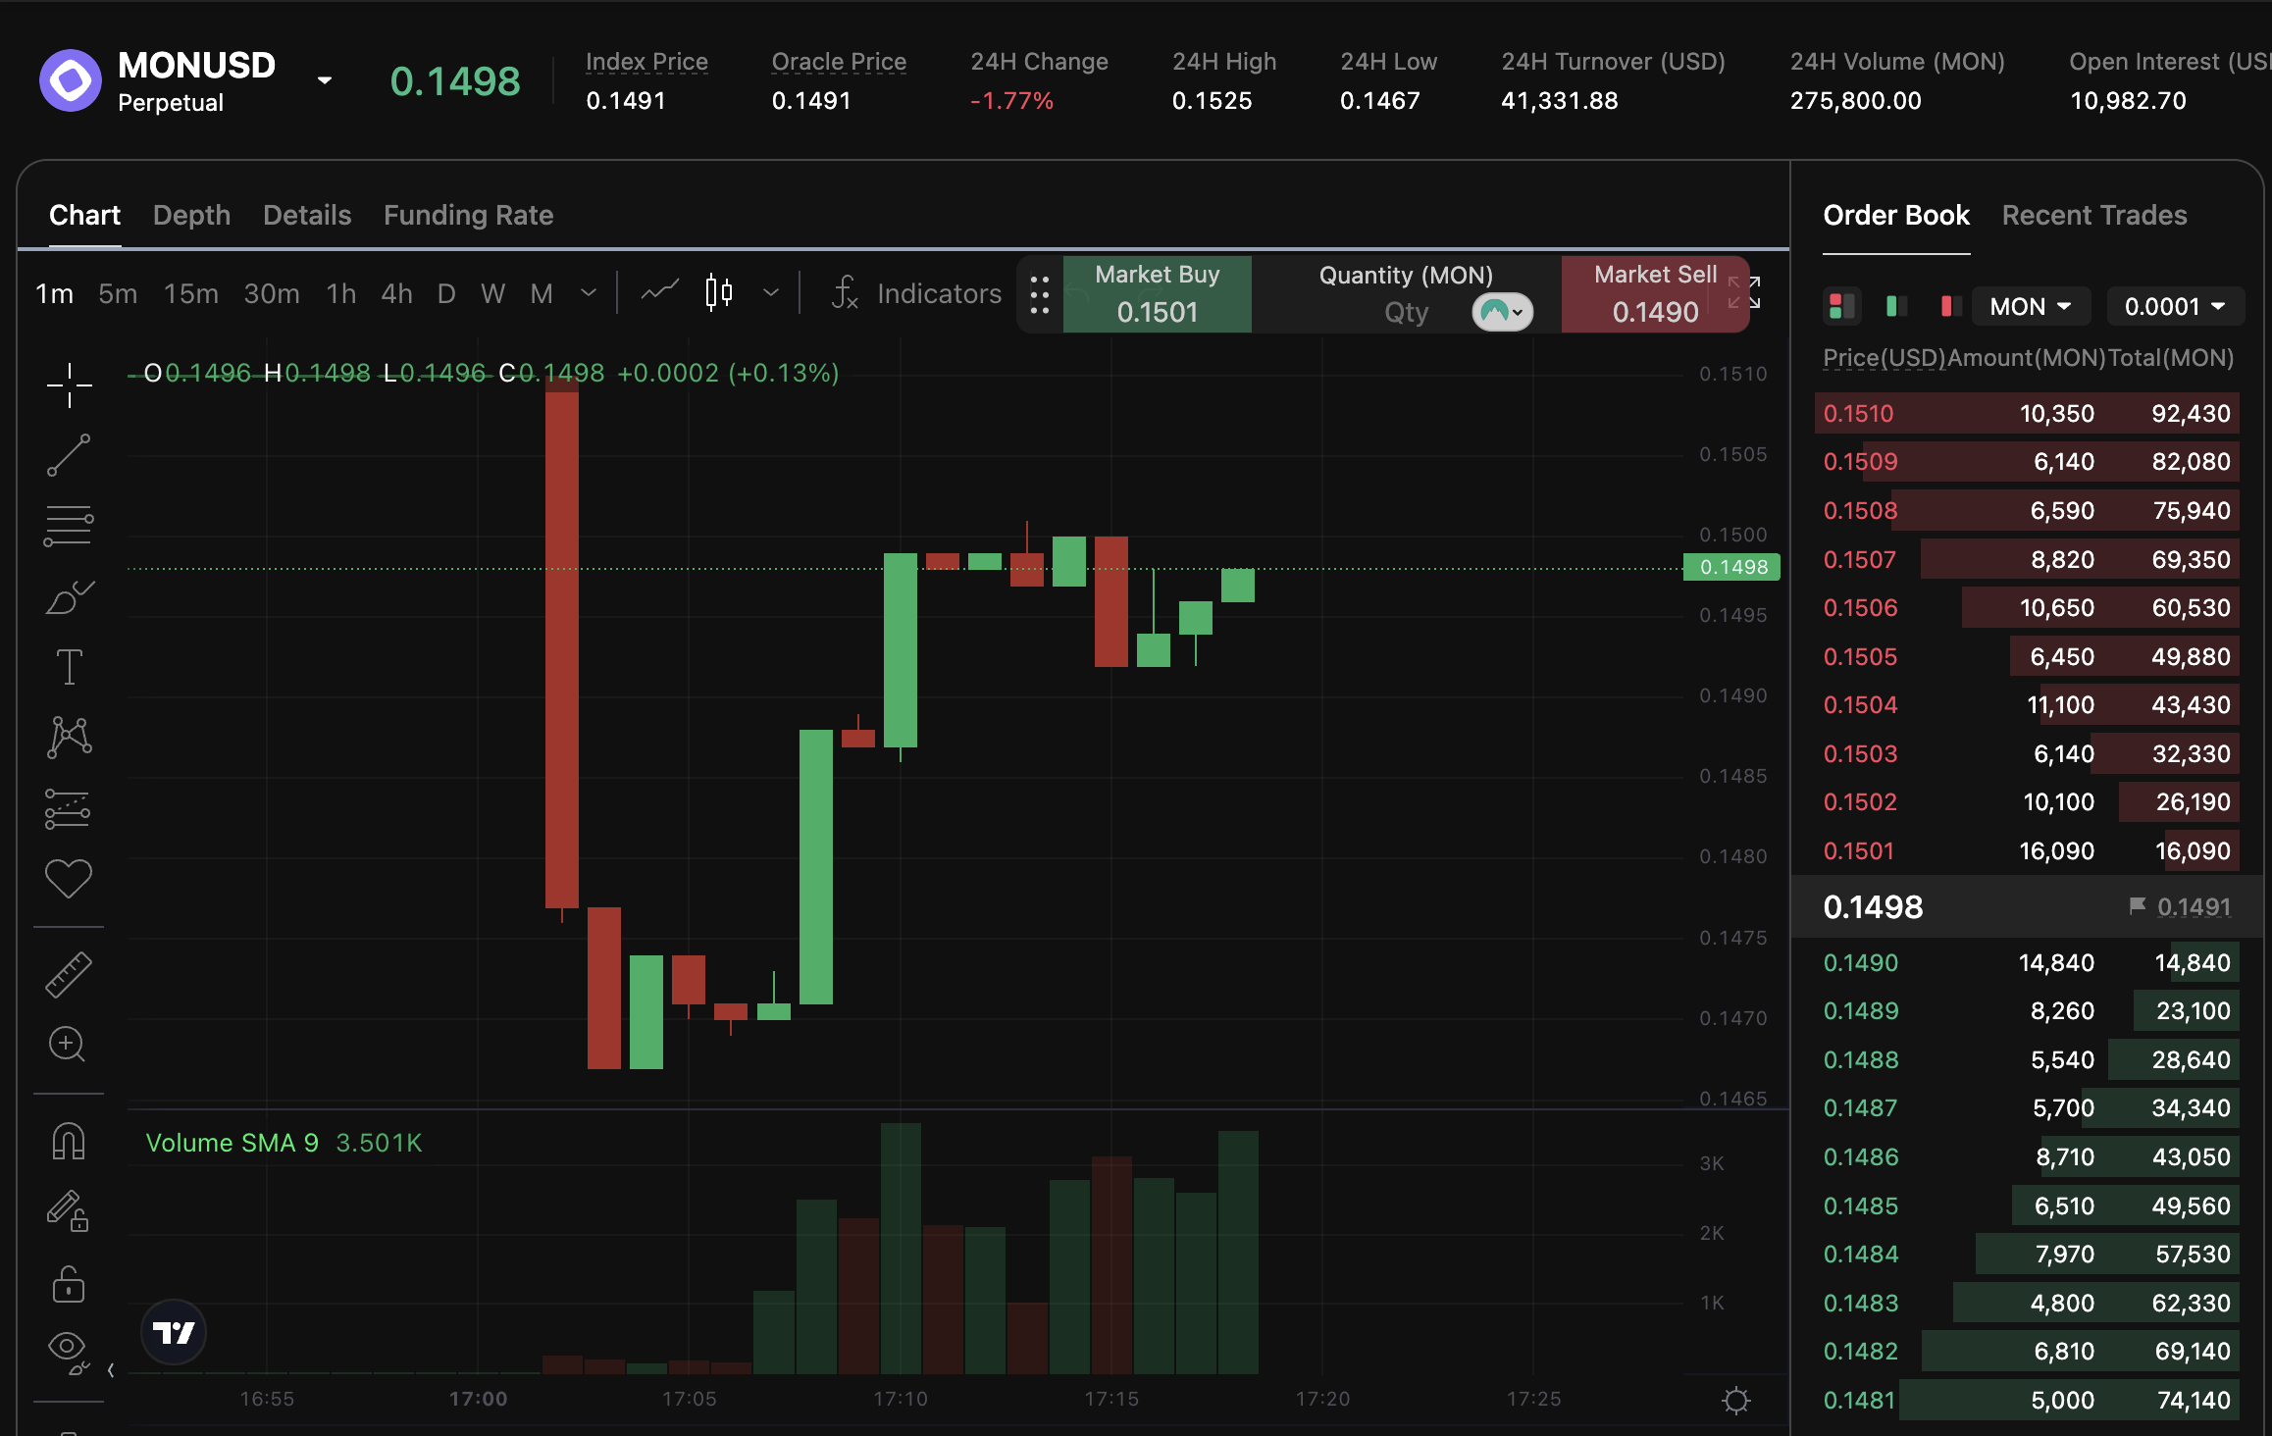Image resolution: width=2272 pixels, height=1436 pixels.
Task: Click the zoom in magnifier tool
Action: [69, 1045]
